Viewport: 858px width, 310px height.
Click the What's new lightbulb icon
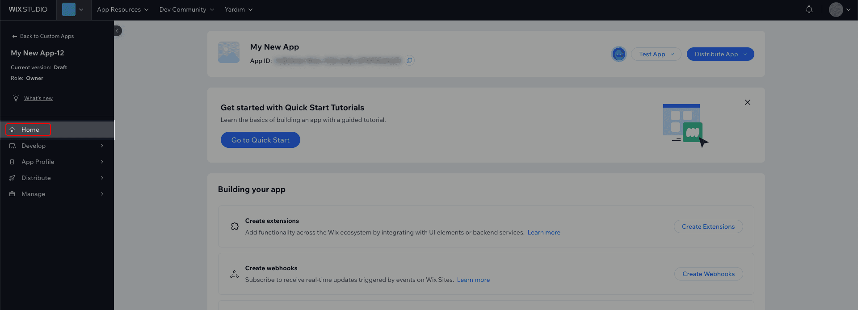click(x=16, y=98)
